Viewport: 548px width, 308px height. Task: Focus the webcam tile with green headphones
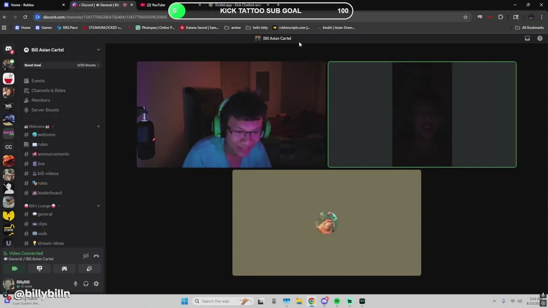pos(231,114)
